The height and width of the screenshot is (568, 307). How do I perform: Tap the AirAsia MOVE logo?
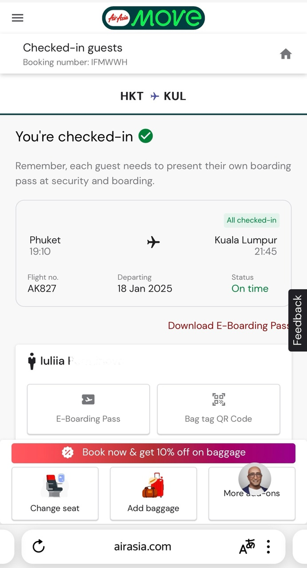click(x=153, y=18)
